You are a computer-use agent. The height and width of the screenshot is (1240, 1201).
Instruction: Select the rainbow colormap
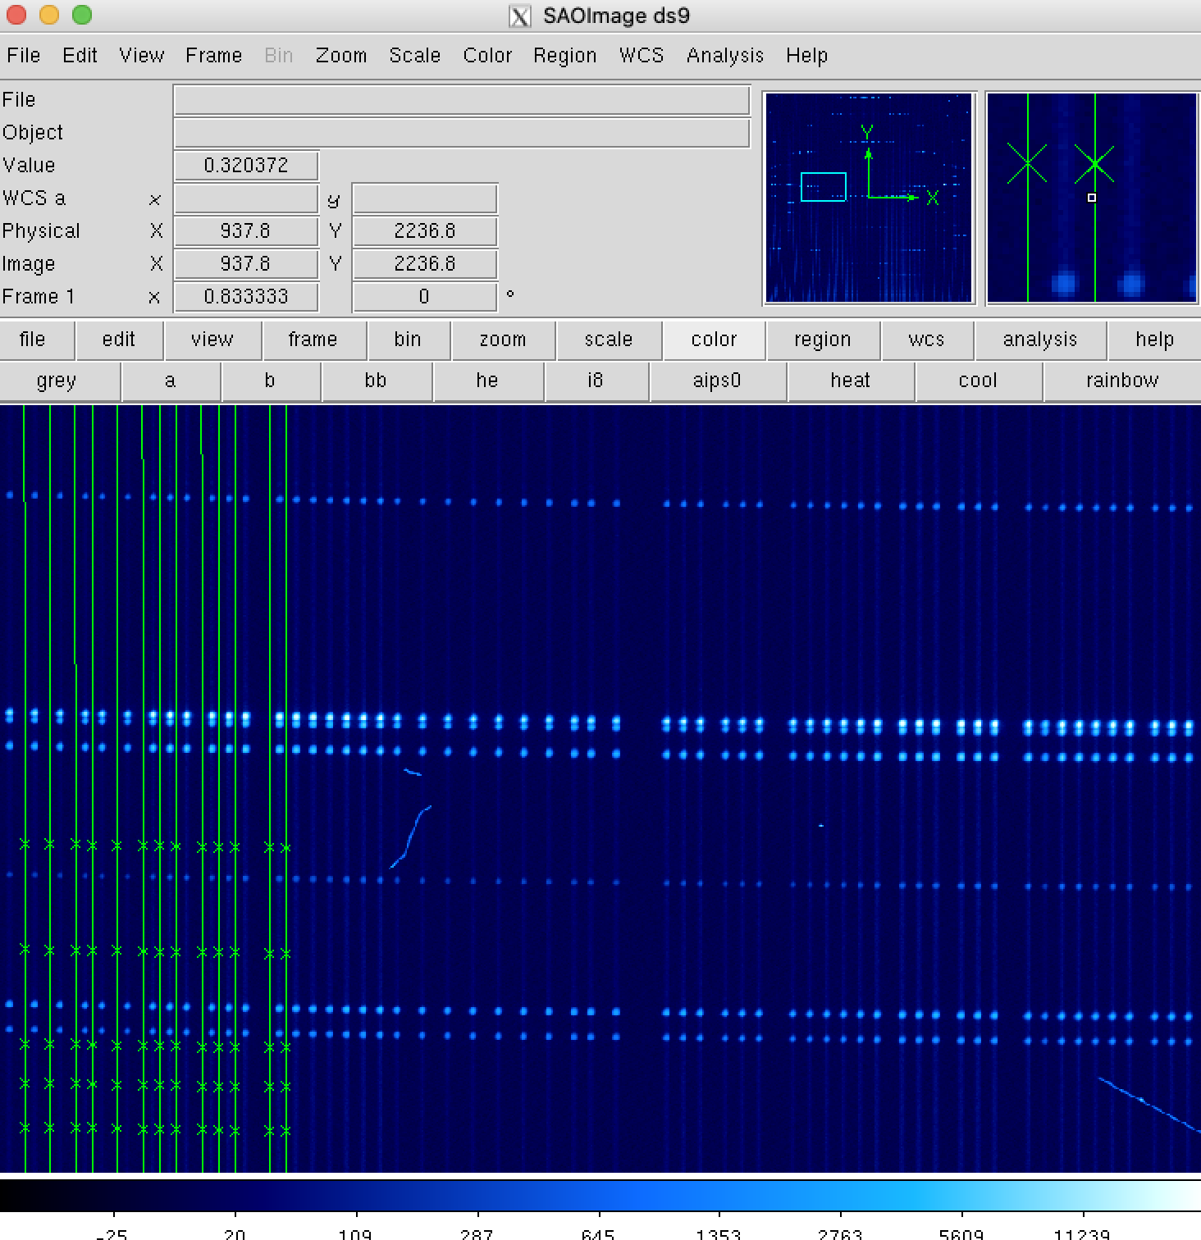point(1121,381)
